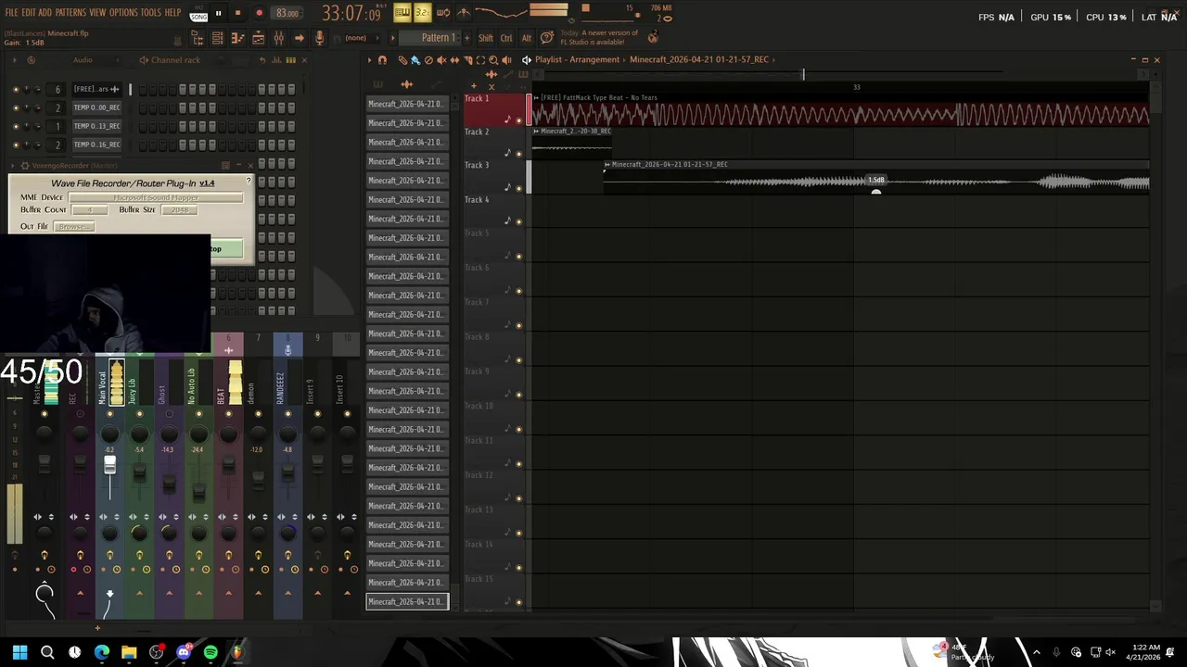
Task: Open Buffer Size value 2048 selector
Action: pos(179,210)
